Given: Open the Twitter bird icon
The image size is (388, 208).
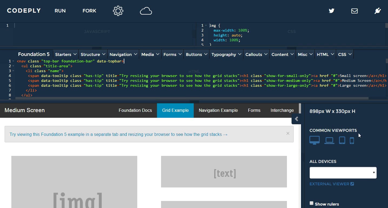Looking at the screenshot, I should pyautogui.click(x=332, y=11).
